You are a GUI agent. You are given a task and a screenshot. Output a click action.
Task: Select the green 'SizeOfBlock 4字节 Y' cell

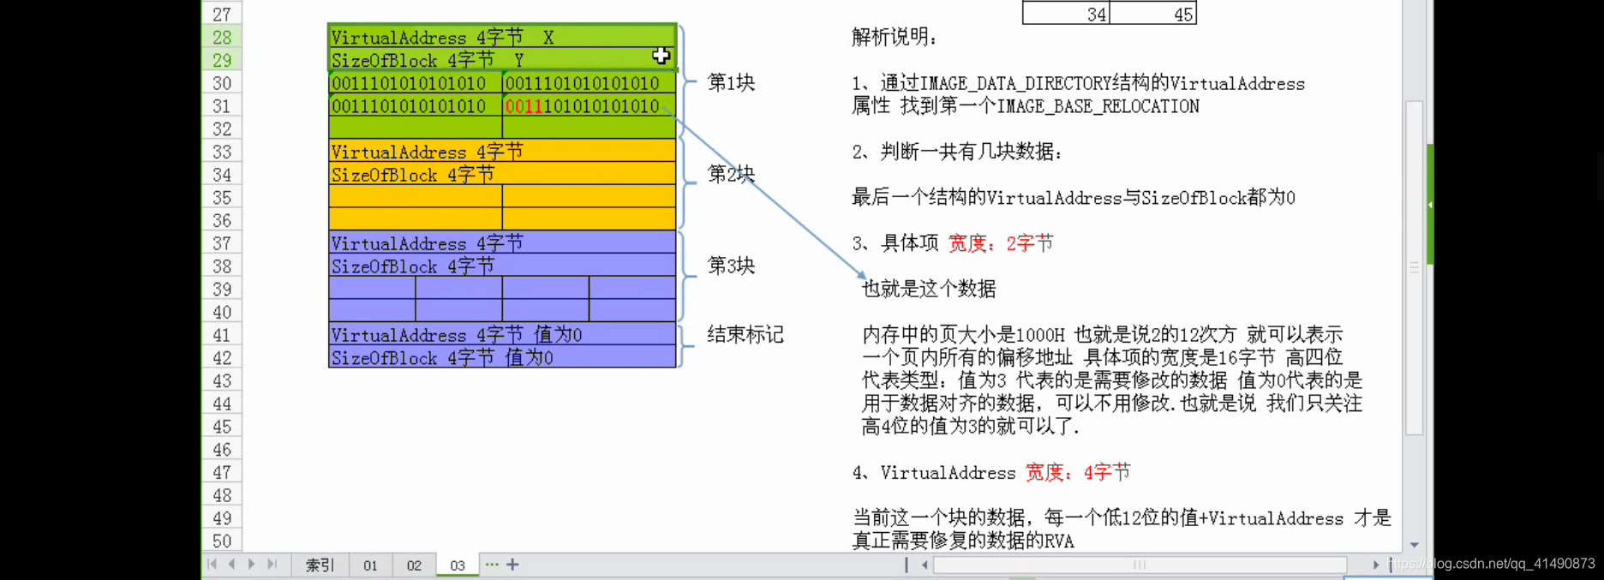(502, 60)
